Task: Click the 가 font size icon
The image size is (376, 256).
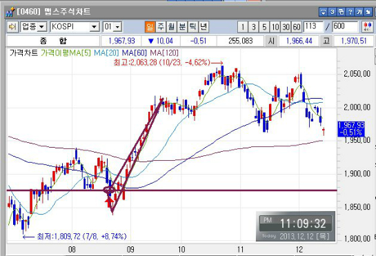Action: (359, 12)
